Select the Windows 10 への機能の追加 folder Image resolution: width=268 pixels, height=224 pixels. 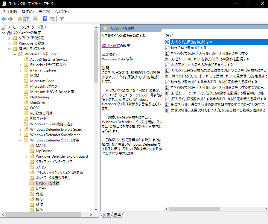52,124
